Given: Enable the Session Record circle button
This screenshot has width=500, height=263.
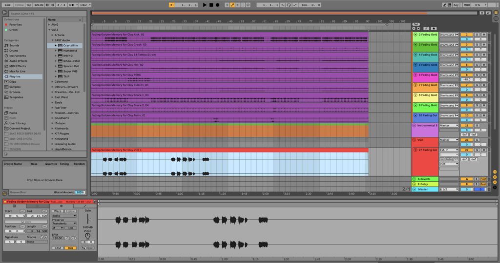Looking at the screenshot, I should click(x=248, y=5).
